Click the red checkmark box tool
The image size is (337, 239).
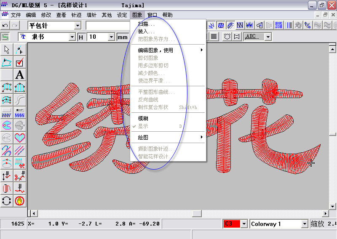point(19,63)
